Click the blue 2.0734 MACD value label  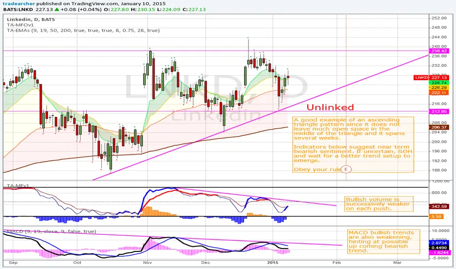(x=439, y=243)
